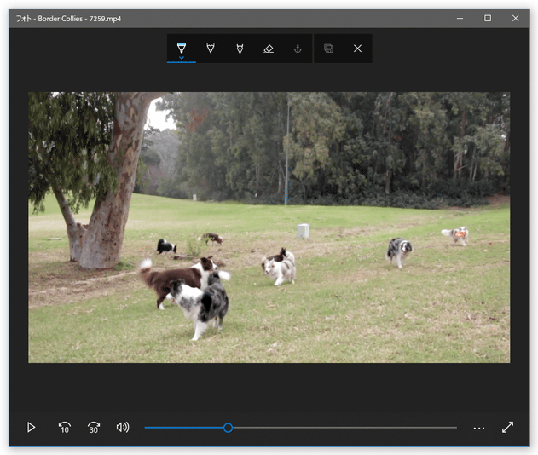Maximize the Photos window
Viewport: 538px width, 455px height.
click(488, 18)
